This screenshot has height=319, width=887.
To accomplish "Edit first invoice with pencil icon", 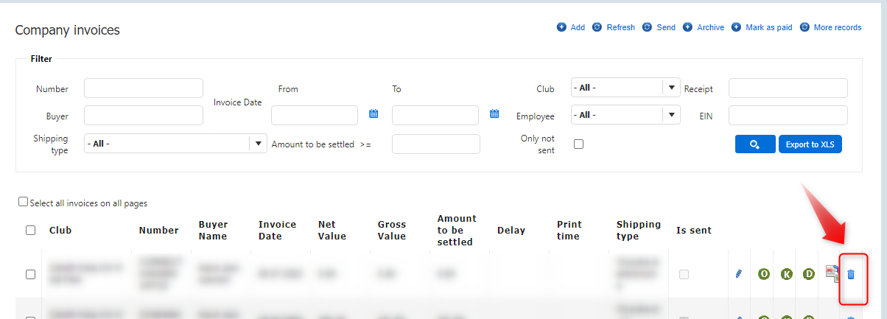I will pos(739,274).
